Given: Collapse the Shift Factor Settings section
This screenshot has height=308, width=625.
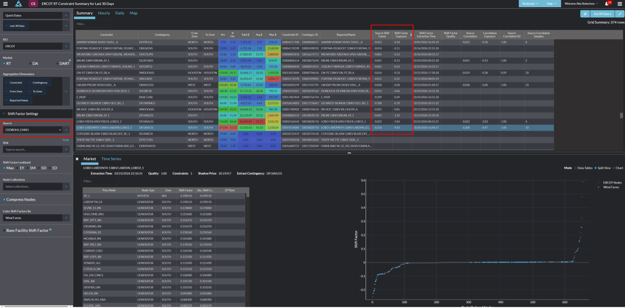Looking at the screenshot, I should 4,114.
